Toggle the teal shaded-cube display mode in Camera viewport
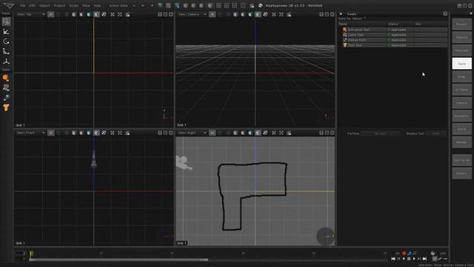 [x=250, y=14]
